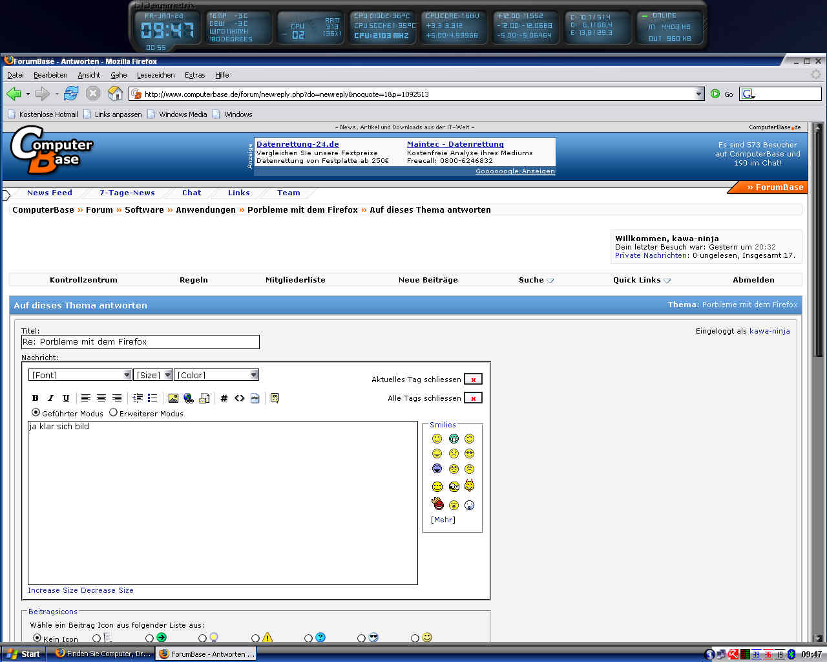The height and width of the screenshot is (662, 827).
Task: Open the Extras menu
Action: 194,75
